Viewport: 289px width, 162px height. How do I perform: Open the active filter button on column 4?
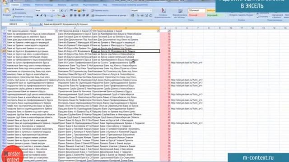(169, 31)
